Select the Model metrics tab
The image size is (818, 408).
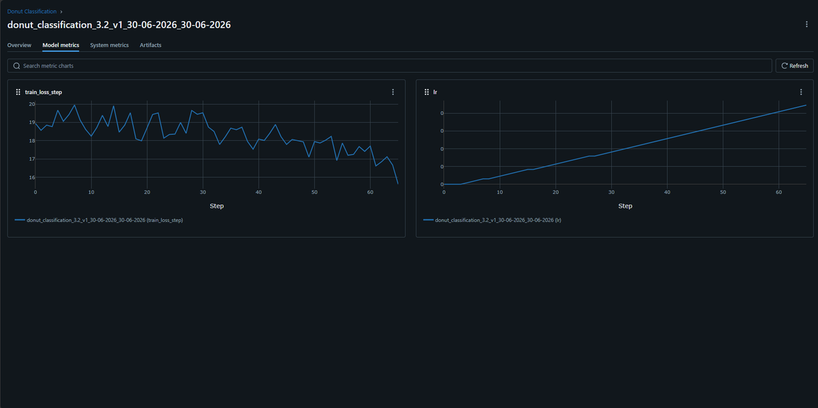pos(61,46)
